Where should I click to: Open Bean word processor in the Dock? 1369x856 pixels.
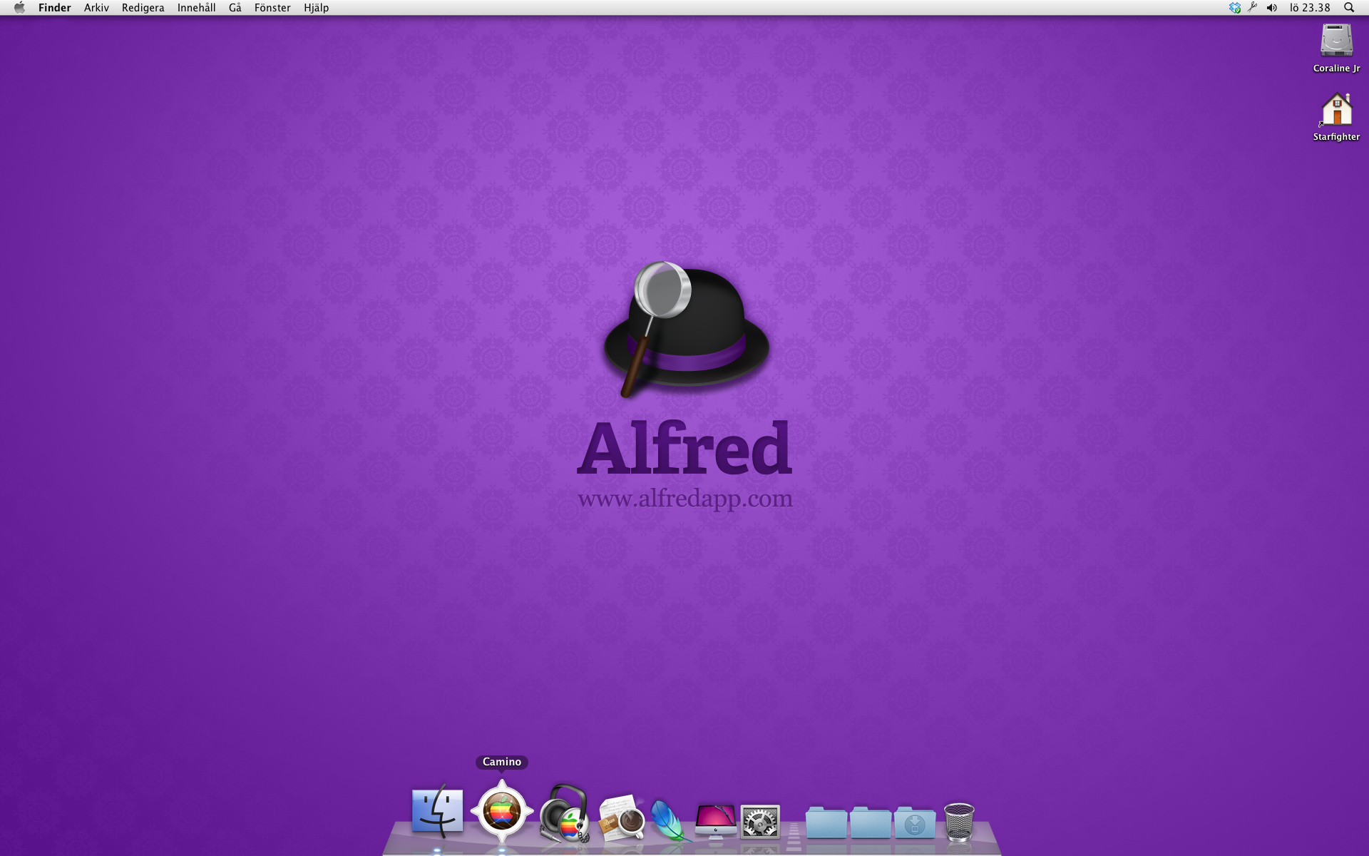point(622,817)
